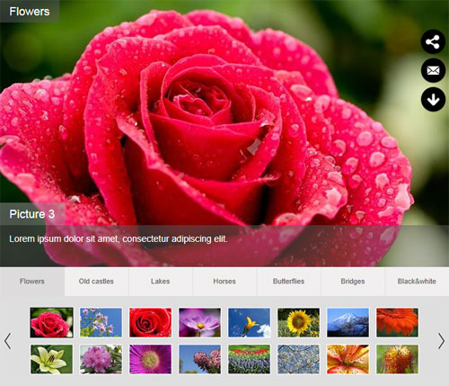Viewport: 449px width, 386px height.
Task: Click the email envelope icon button
Action: coord(433,70)
